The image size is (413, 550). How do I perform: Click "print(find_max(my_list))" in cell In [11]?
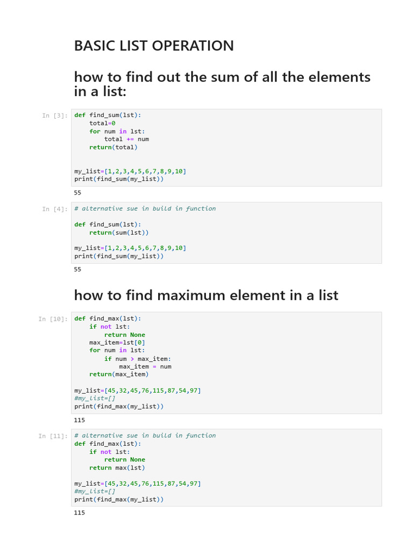(x=119, y=500)
